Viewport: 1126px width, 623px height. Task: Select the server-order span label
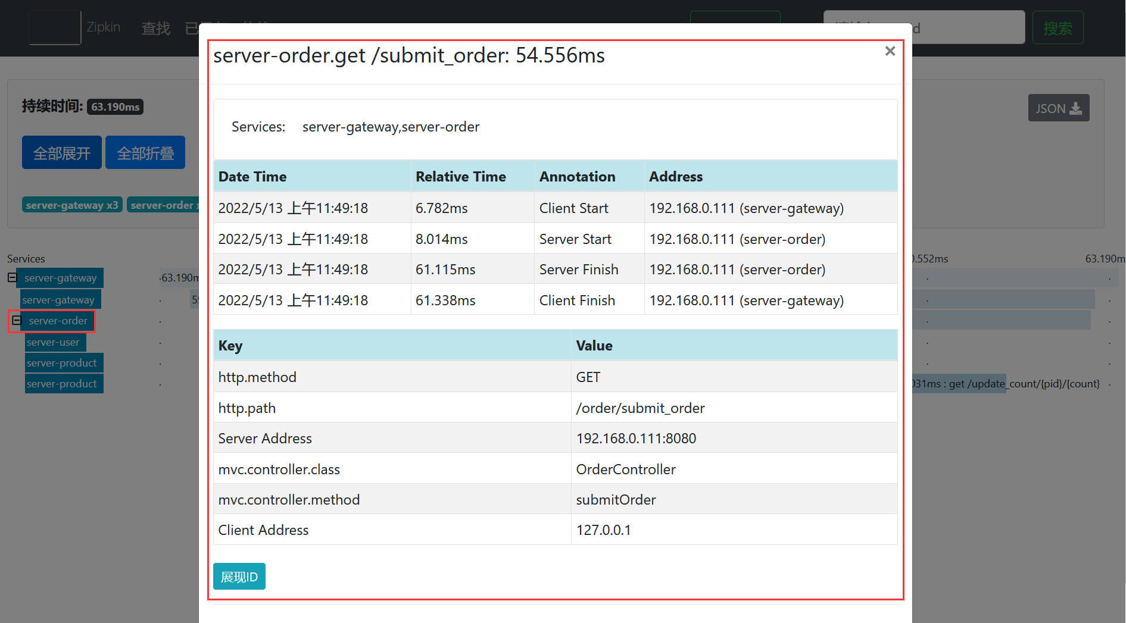pos(58,321)
